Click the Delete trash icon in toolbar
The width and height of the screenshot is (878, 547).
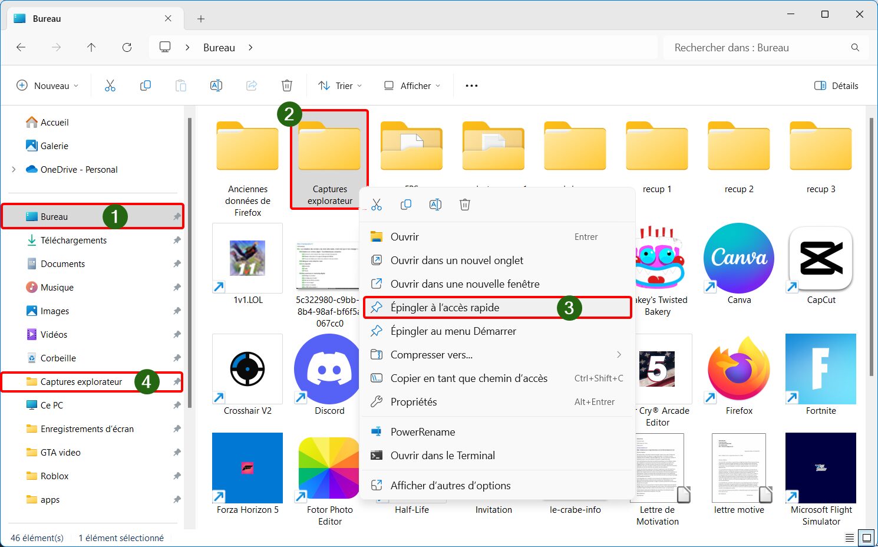[287, 85]
